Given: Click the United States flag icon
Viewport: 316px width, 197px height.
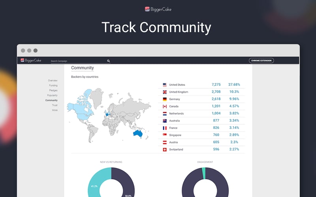Looking at the screenshot, I should click(165, 85).
